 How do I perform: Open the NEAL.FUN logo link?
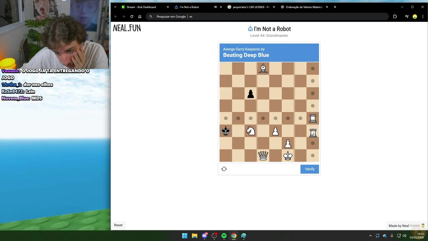pos(127,28)
